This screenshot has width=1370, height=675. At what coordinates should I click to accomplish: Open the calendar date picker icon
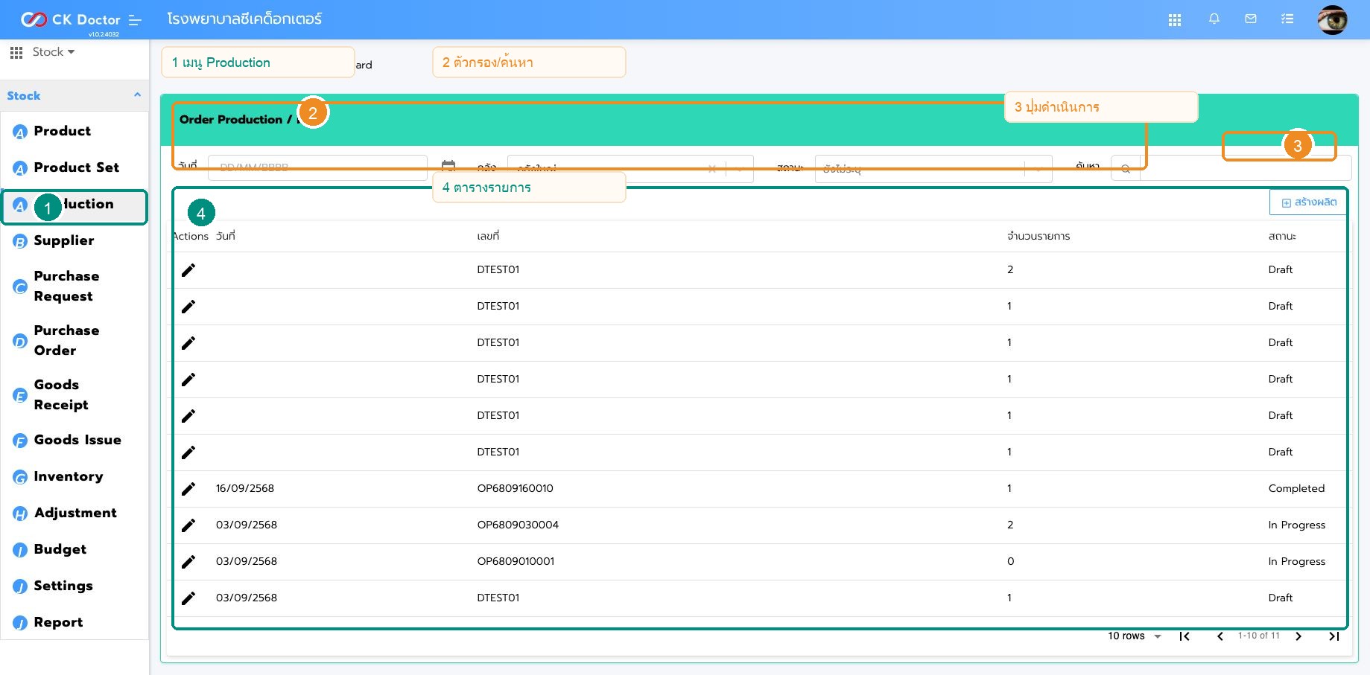[448, 167]
